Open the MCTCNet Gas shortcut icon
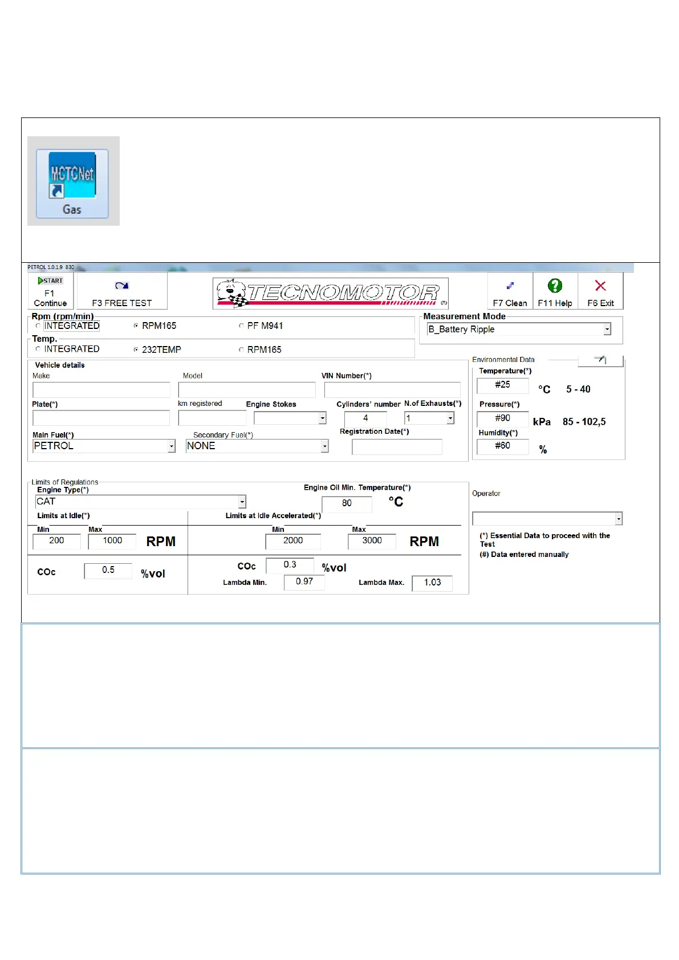 (72, 184)
